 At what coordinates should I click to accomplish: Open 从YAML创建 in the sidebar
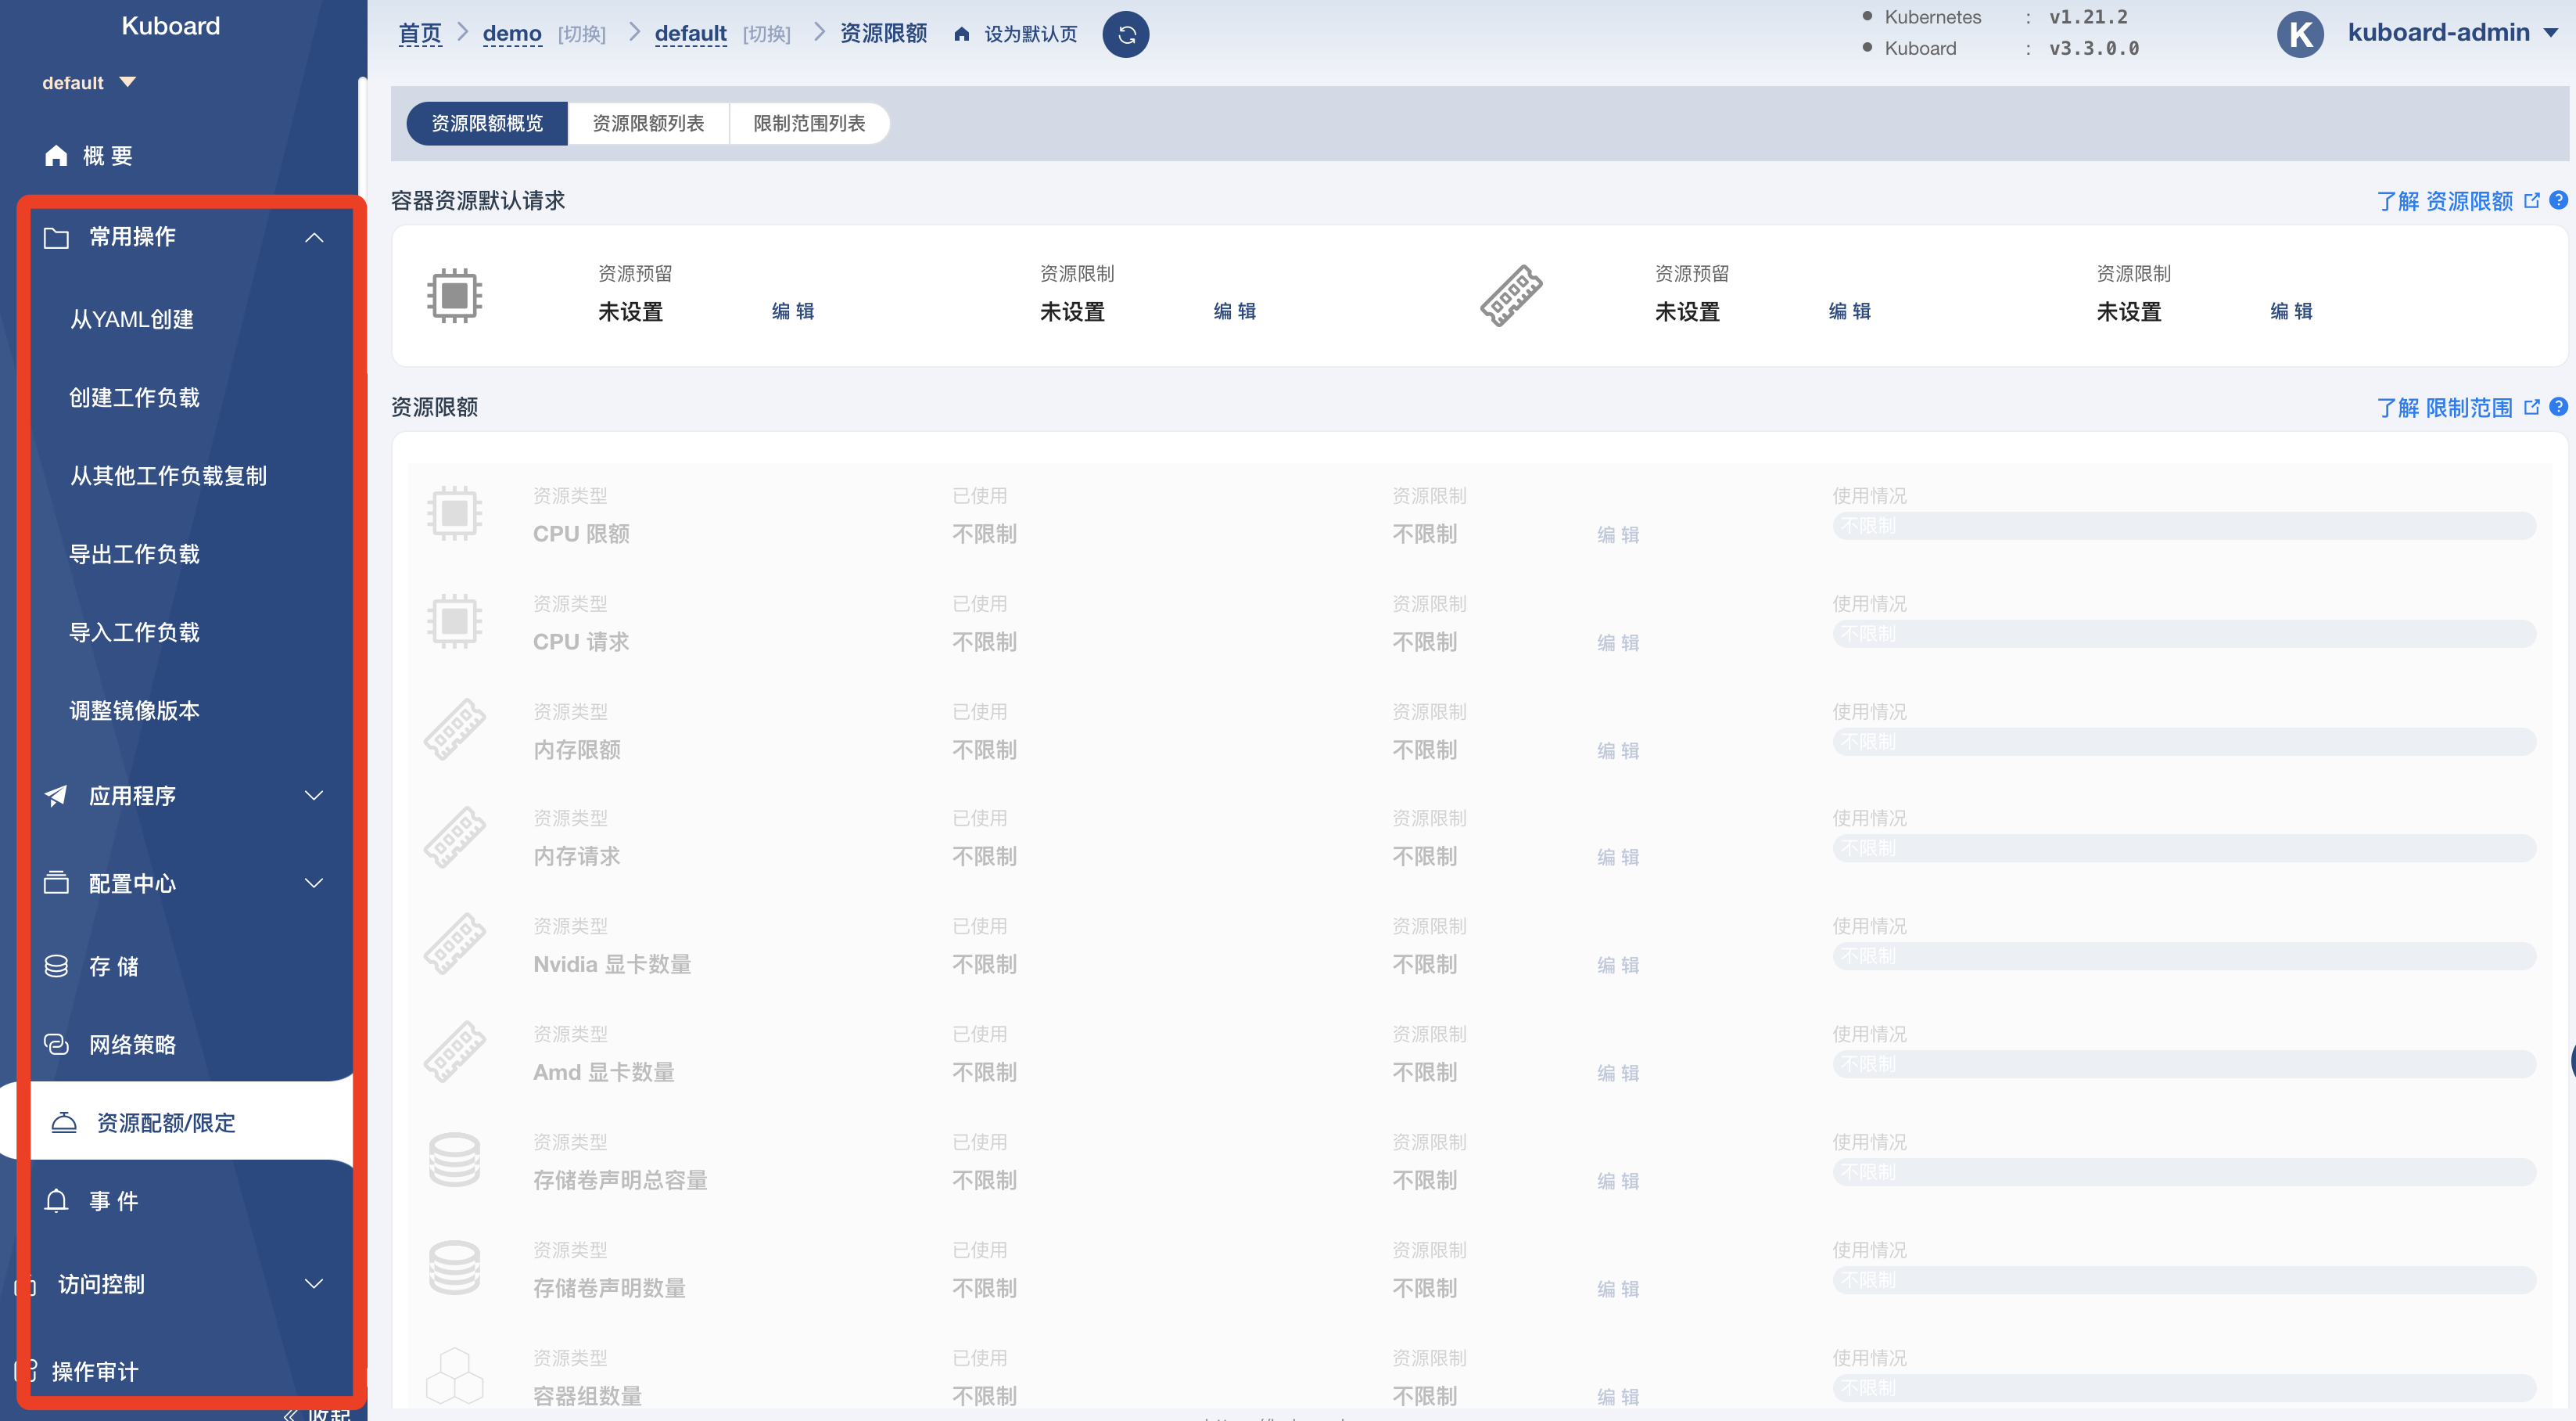coord(132,319)
